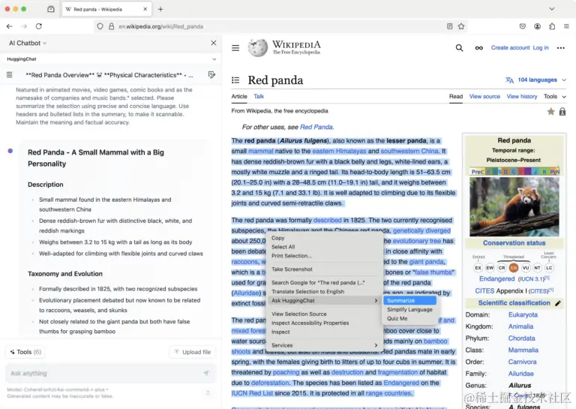Follow the eastern Himalayas link
The image size is (576, 409).
[339, 151]
